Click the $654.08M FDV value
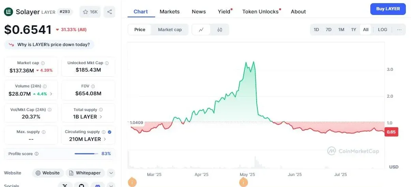This screenshot has height=187, width=411. (88, 93)
